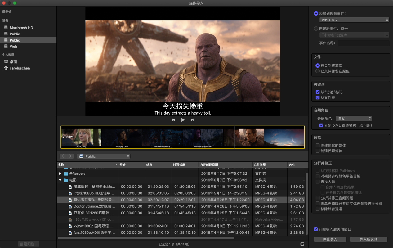This screenshot has width=393, height=248.
Task: Open the 桌面 desktop favorite
Action: tap(13, 62)
